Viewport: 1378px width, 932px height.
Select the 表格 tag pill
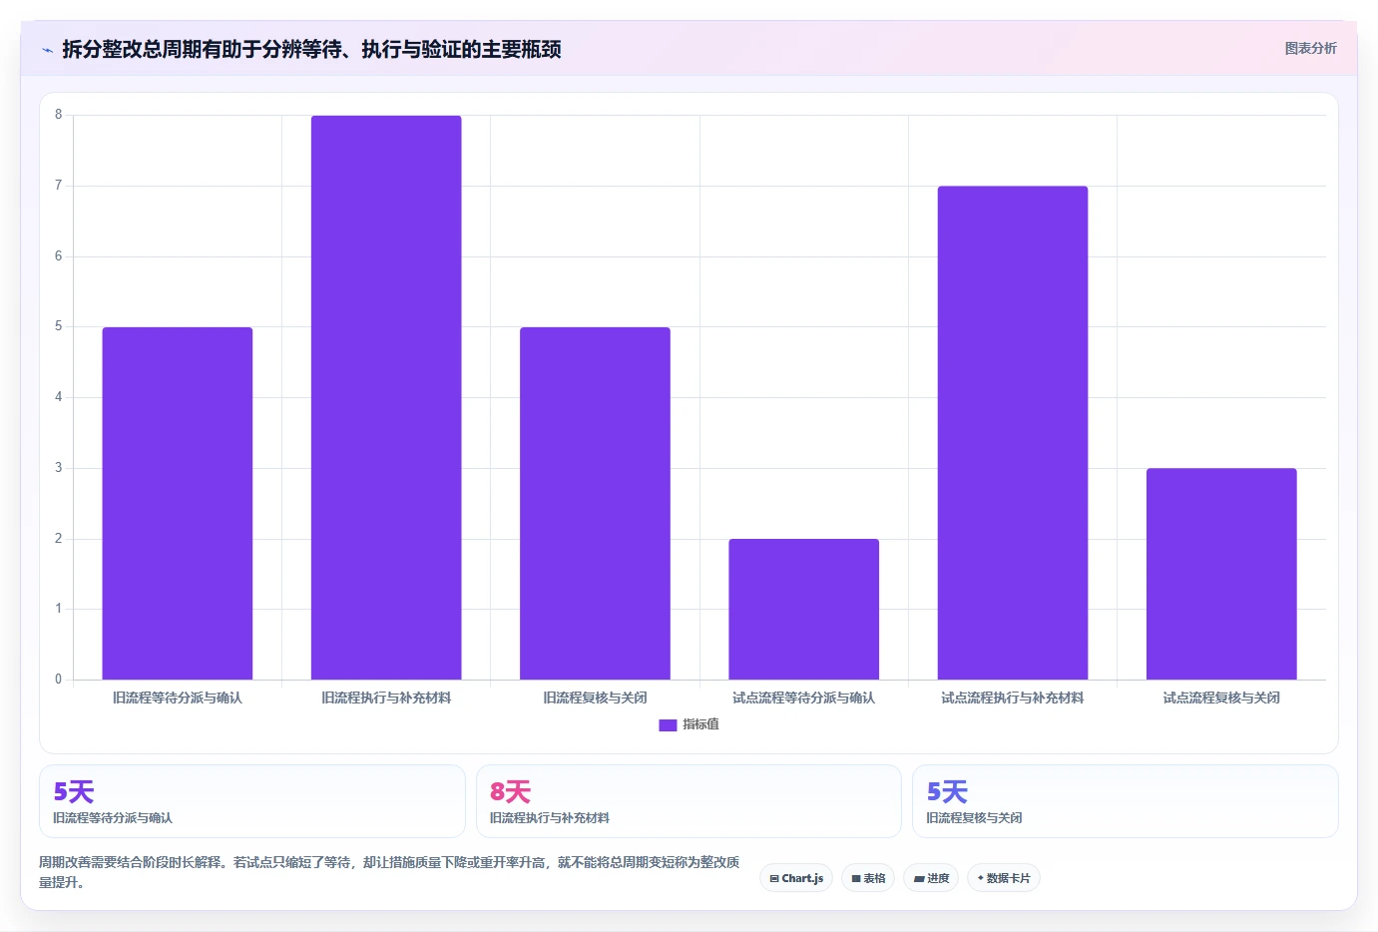(x=868, y=878)
